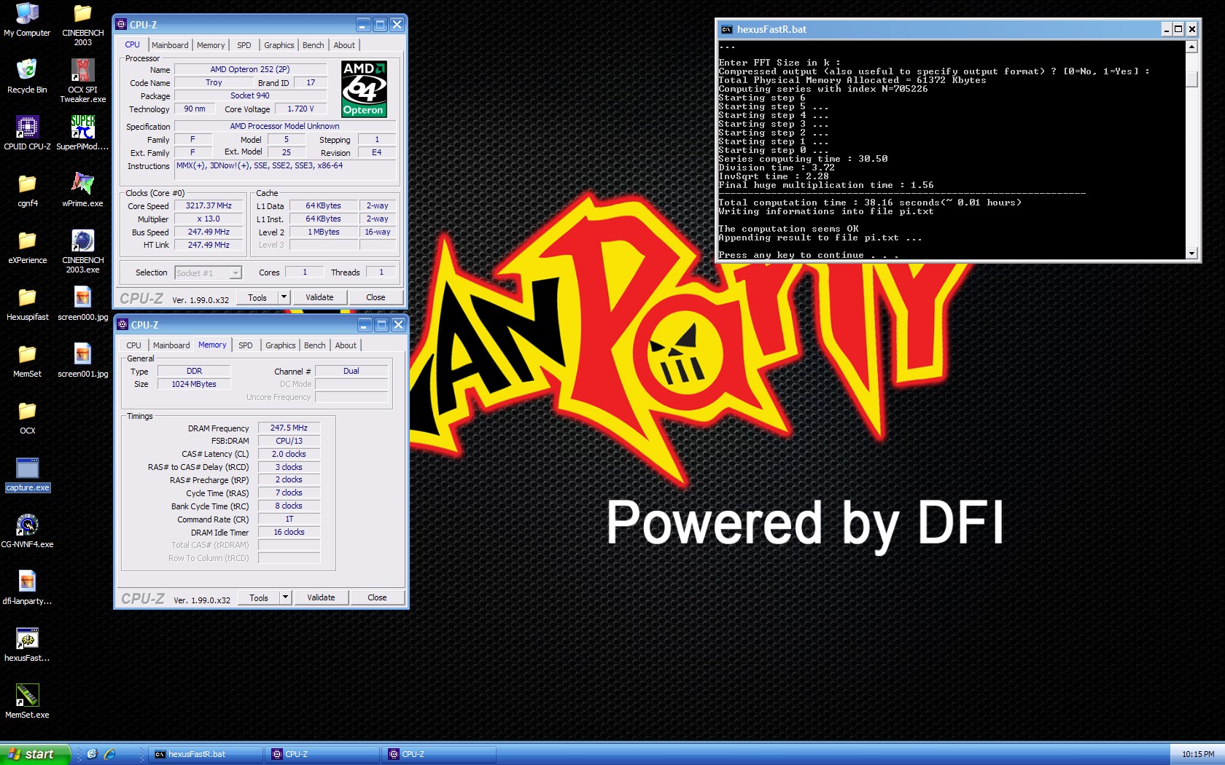The width and height of the screenshot is (1225, 765).
Task: Expand Tools dropdown arrow in upper CPU-Z
Action: click(x=284, y=297)
